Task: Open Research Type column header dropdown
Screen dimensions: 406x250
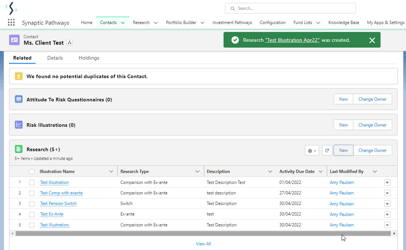Action: pyautogui.click(x=197, y=172)
